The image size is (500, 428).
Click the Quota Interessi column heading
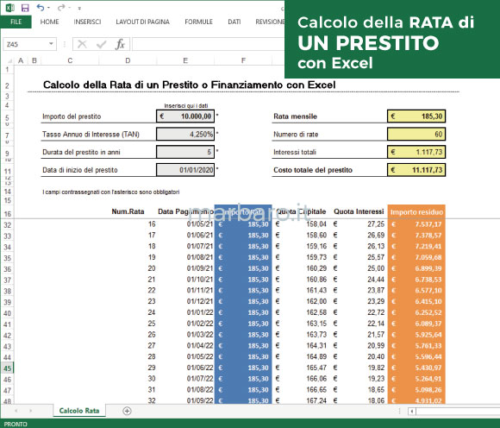pyautogui.click(x=359, y=211)
